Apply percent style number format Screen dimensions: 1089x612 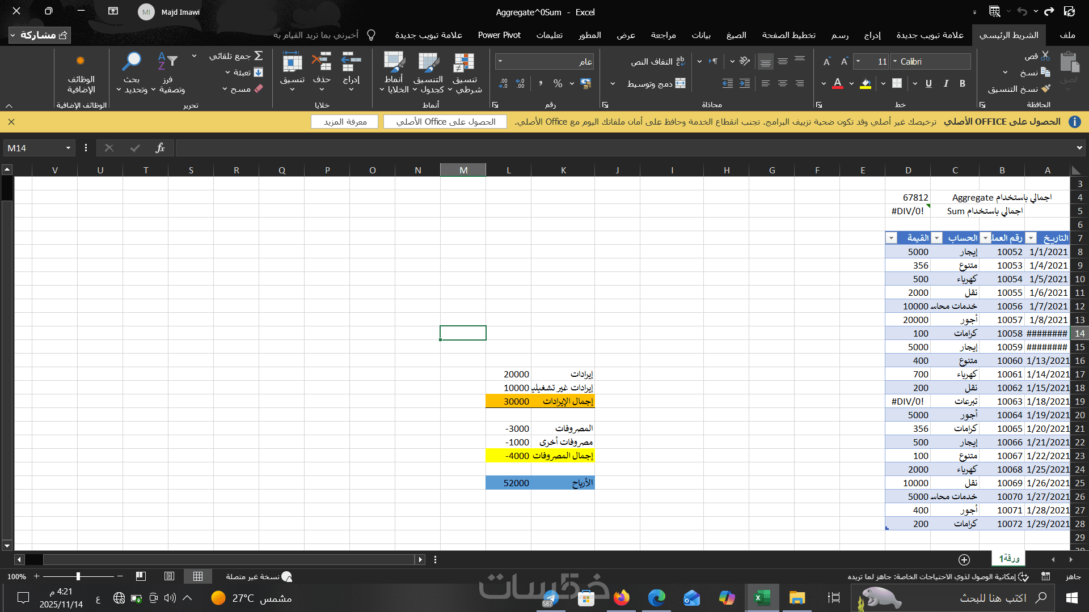pos(558,84)
